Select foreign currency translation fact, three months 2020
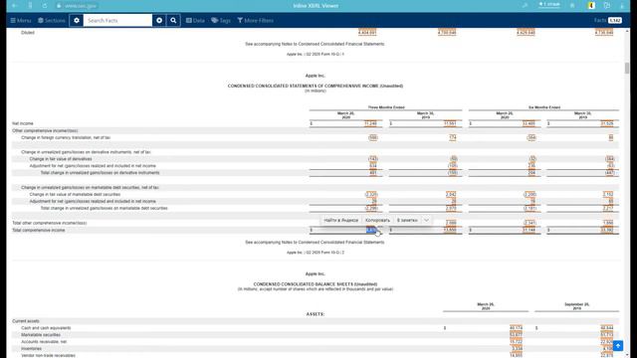Viewport: 637px width, 358px height. coord(373,137)
